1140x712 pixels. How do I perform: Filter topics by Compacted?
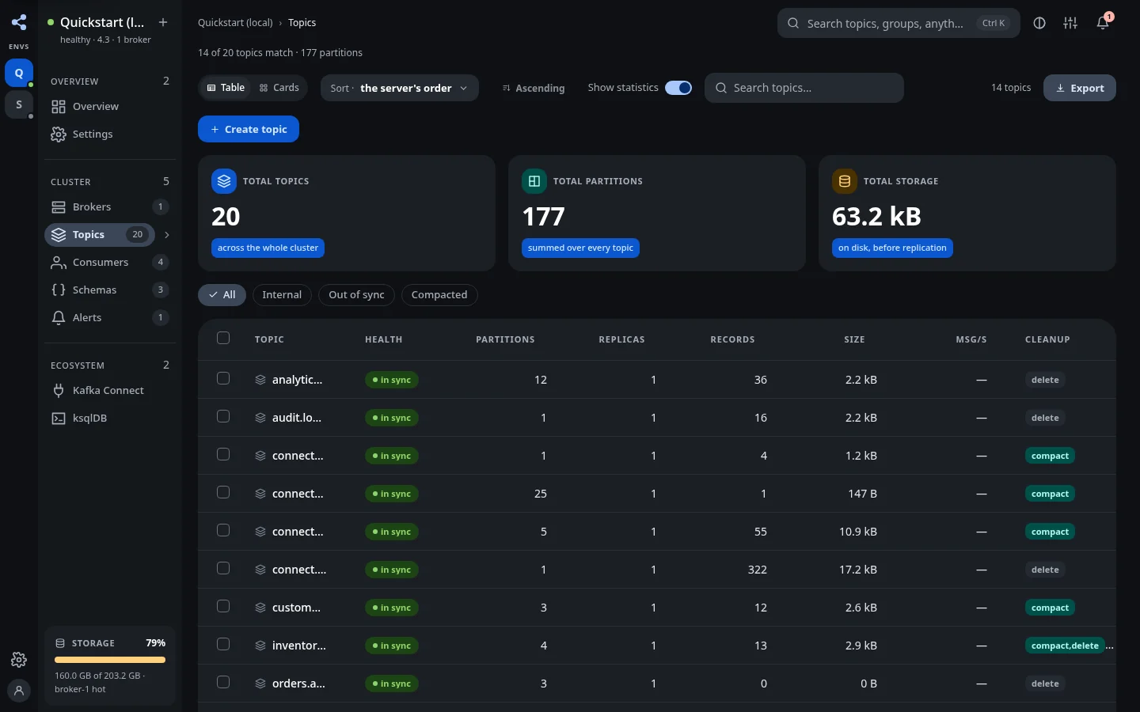click(439, 295)
